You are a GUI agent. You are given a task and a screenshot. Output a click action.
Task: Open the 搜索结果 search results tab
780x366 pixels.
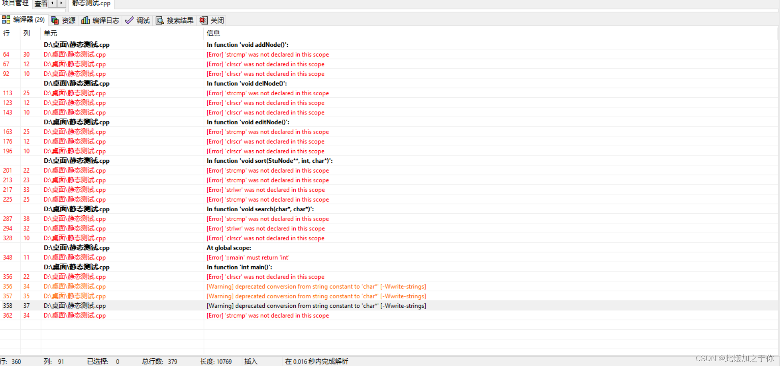[x=175, y=20]
